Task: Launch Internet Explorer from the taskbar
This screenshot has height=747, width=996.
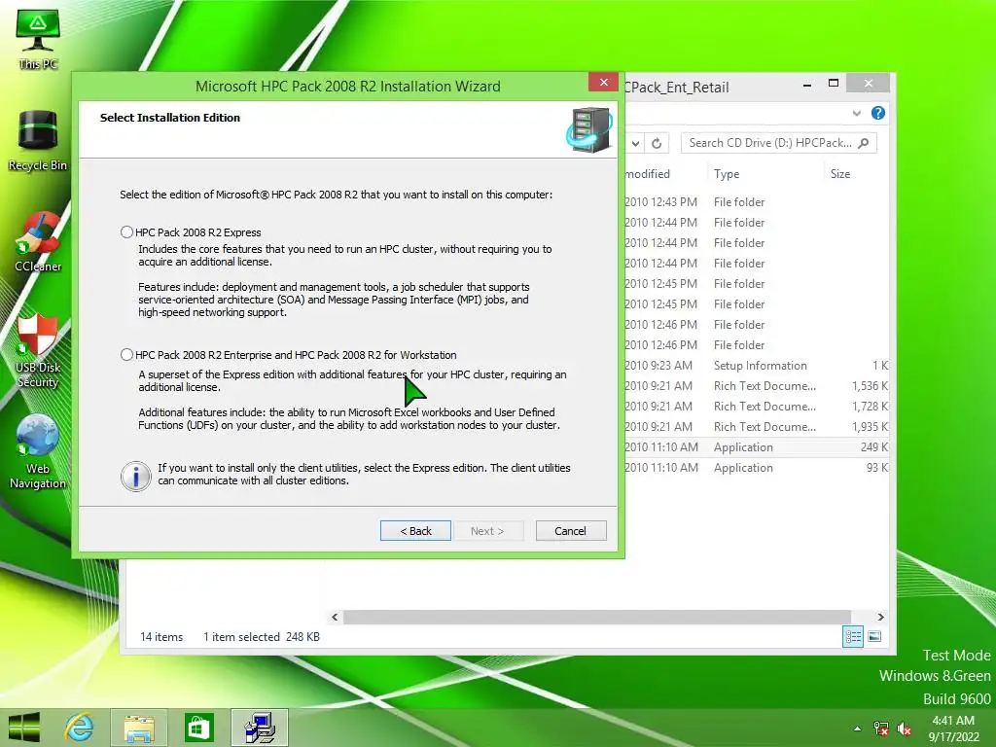Action: [80, 728]
